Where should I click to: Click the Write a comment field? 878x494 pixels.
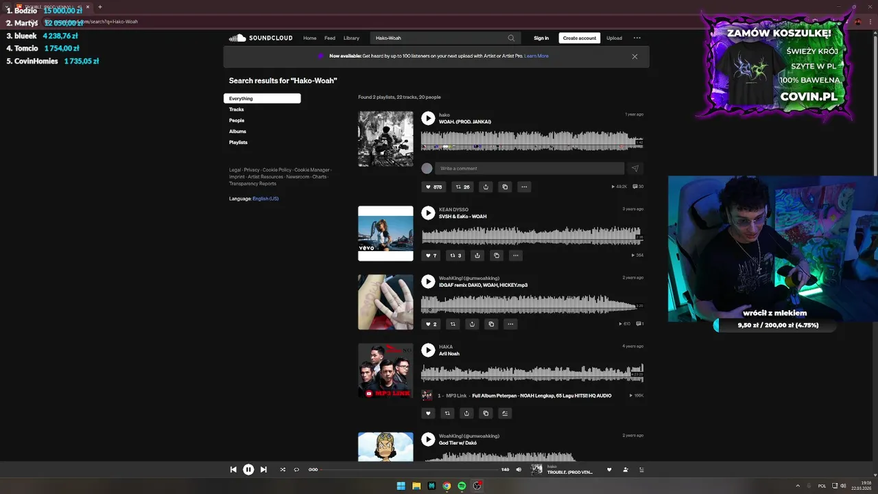[x=530, y=168]
